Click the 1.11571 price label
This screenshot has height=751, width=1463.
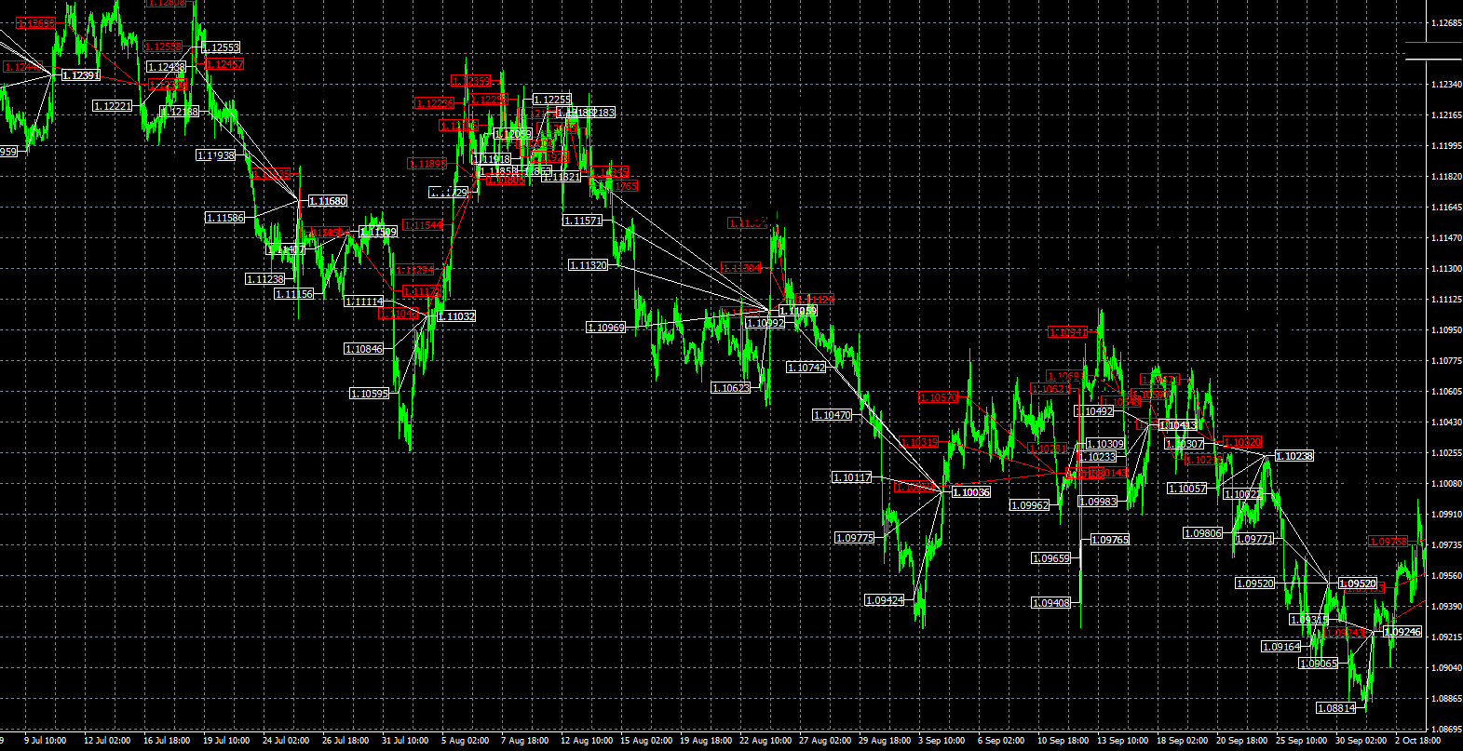583,221
